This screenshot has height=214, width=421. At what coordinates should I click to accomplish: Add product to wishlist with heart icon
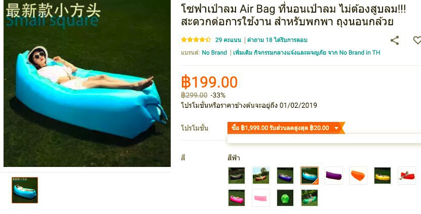417,40
